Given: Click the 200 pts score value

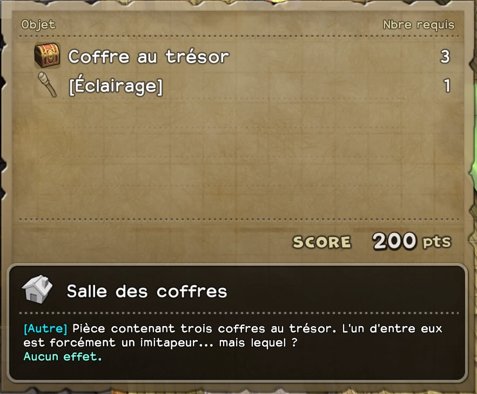Looking at the screenshot, I should pyautogui.click(x=412, y=241).
